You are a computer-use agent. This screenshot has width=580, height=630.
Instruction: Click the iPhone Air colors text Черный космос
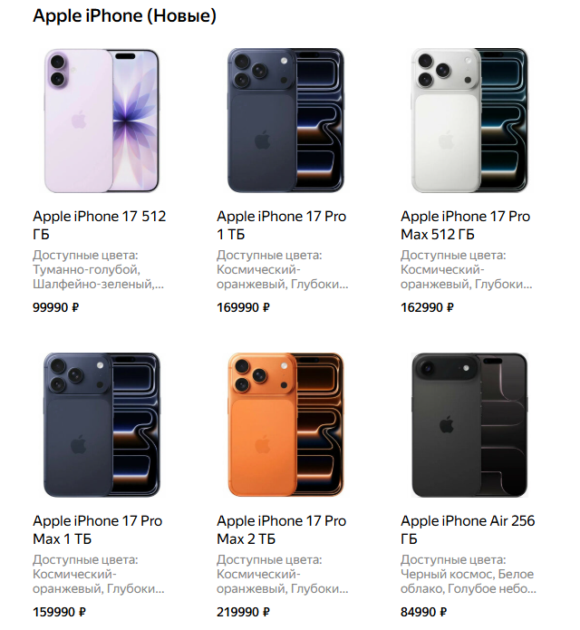coord(448,574)
